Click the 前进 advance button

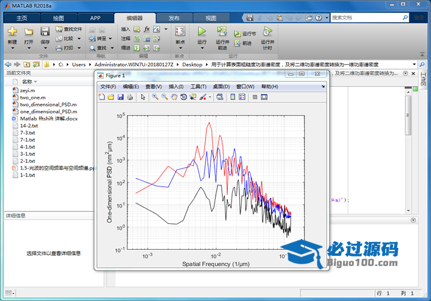(243, 43)
